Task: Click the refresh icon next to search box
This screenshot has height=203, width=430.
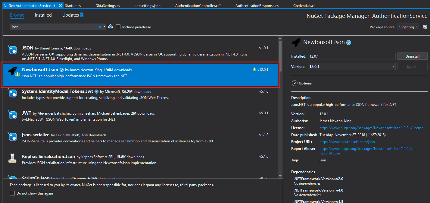Action: point(111,27)
